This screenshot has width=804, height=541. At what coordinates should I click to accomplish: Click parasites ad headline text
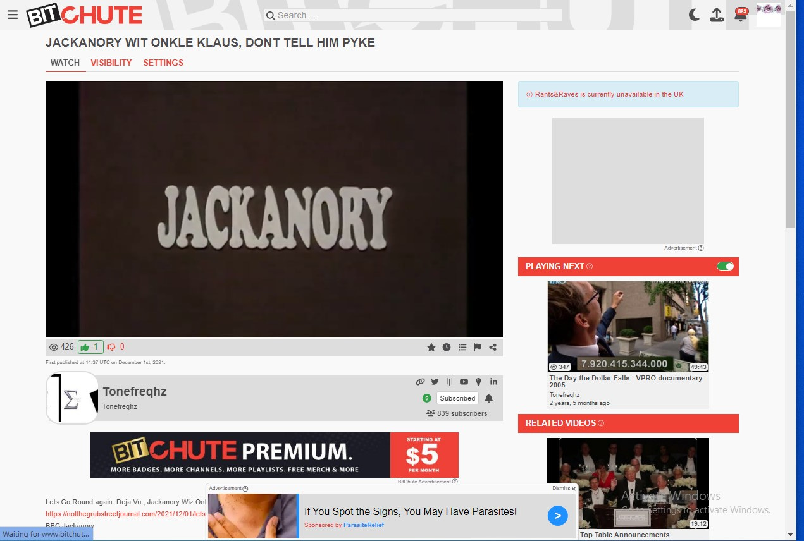coord(411,511)
